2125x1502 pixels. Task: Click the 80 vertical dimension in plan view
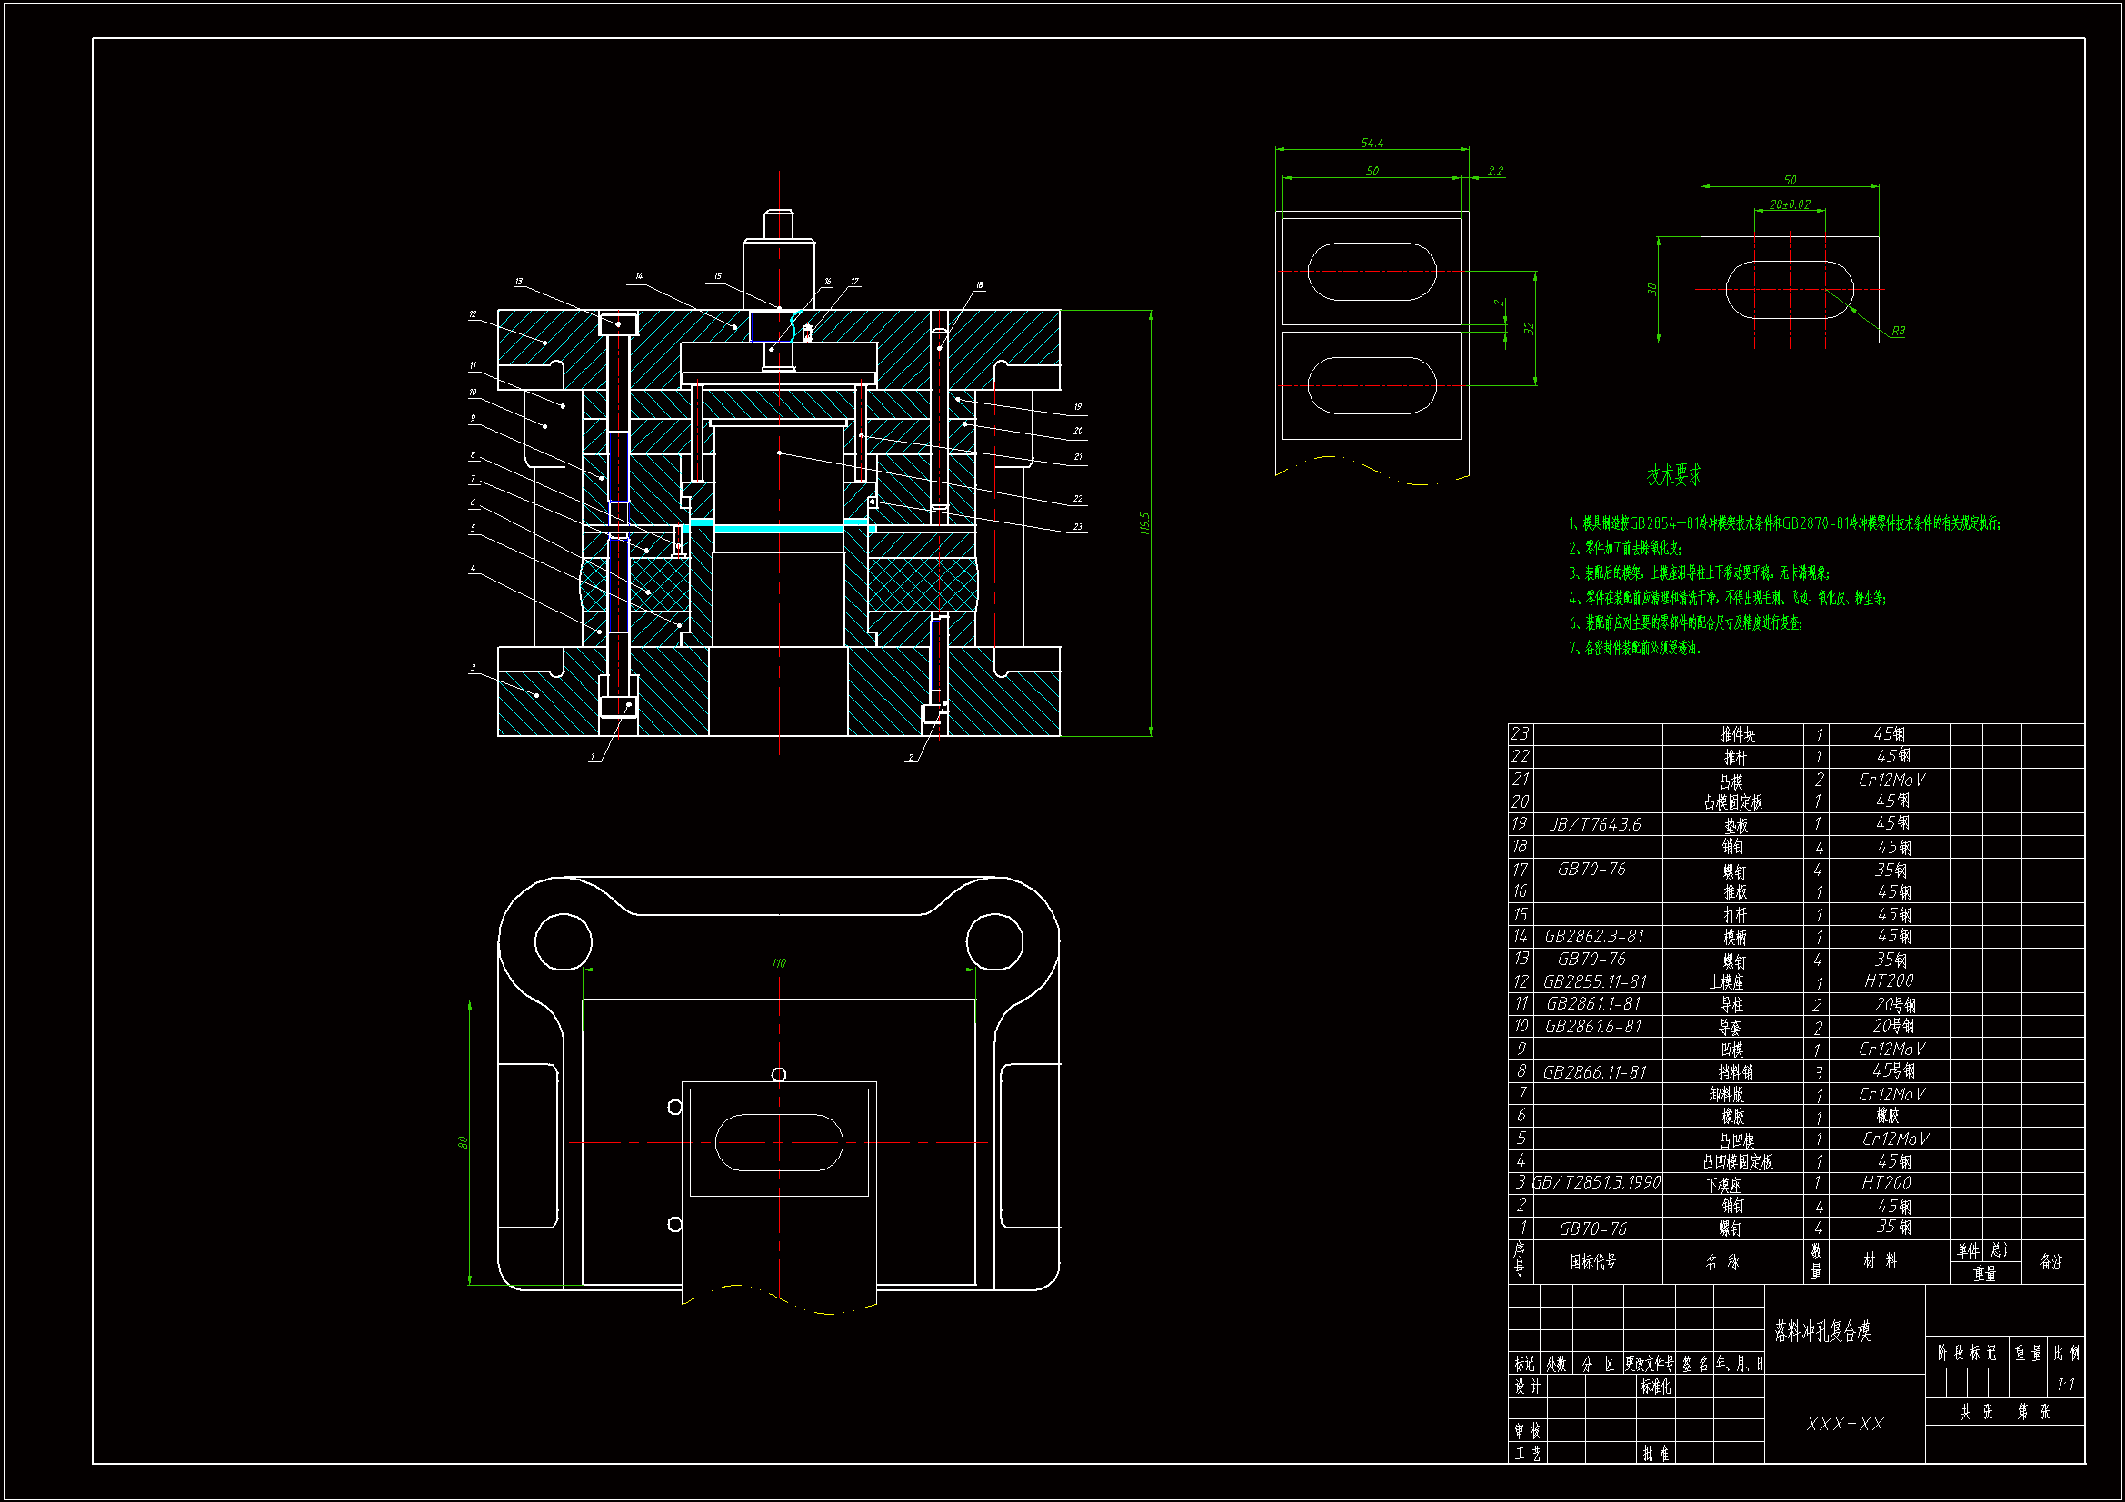click(463, 1142)
